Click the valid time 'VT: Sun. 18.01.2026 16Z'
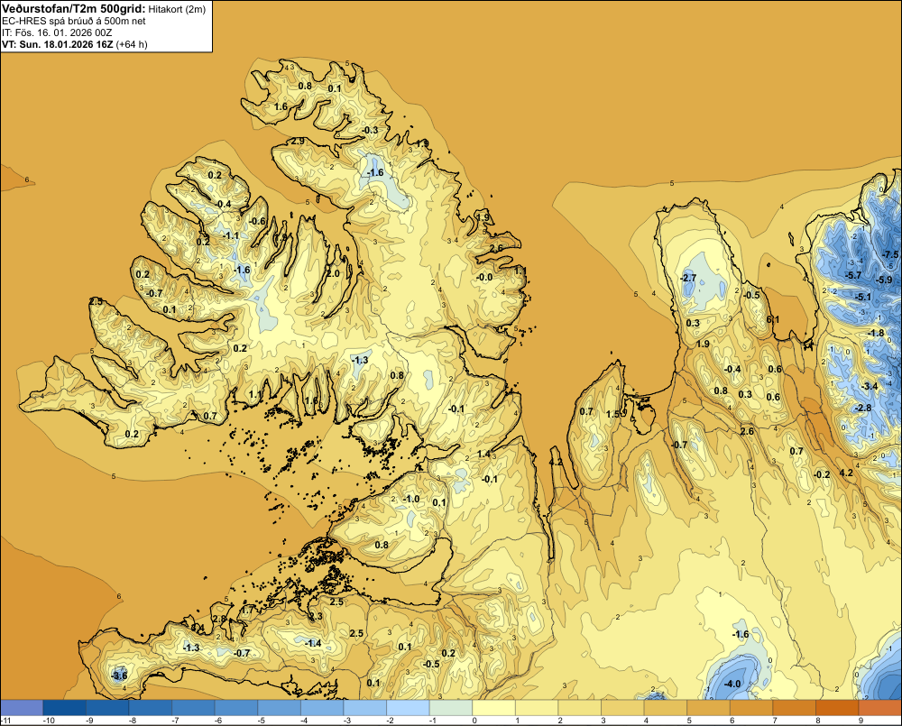The image size is (902, 726). click(58, 44)
